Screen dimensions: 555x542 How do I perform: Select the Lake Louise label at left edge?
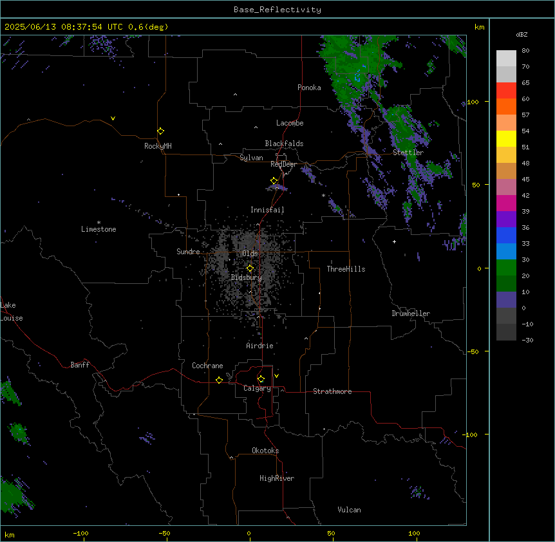coord(12,312)
